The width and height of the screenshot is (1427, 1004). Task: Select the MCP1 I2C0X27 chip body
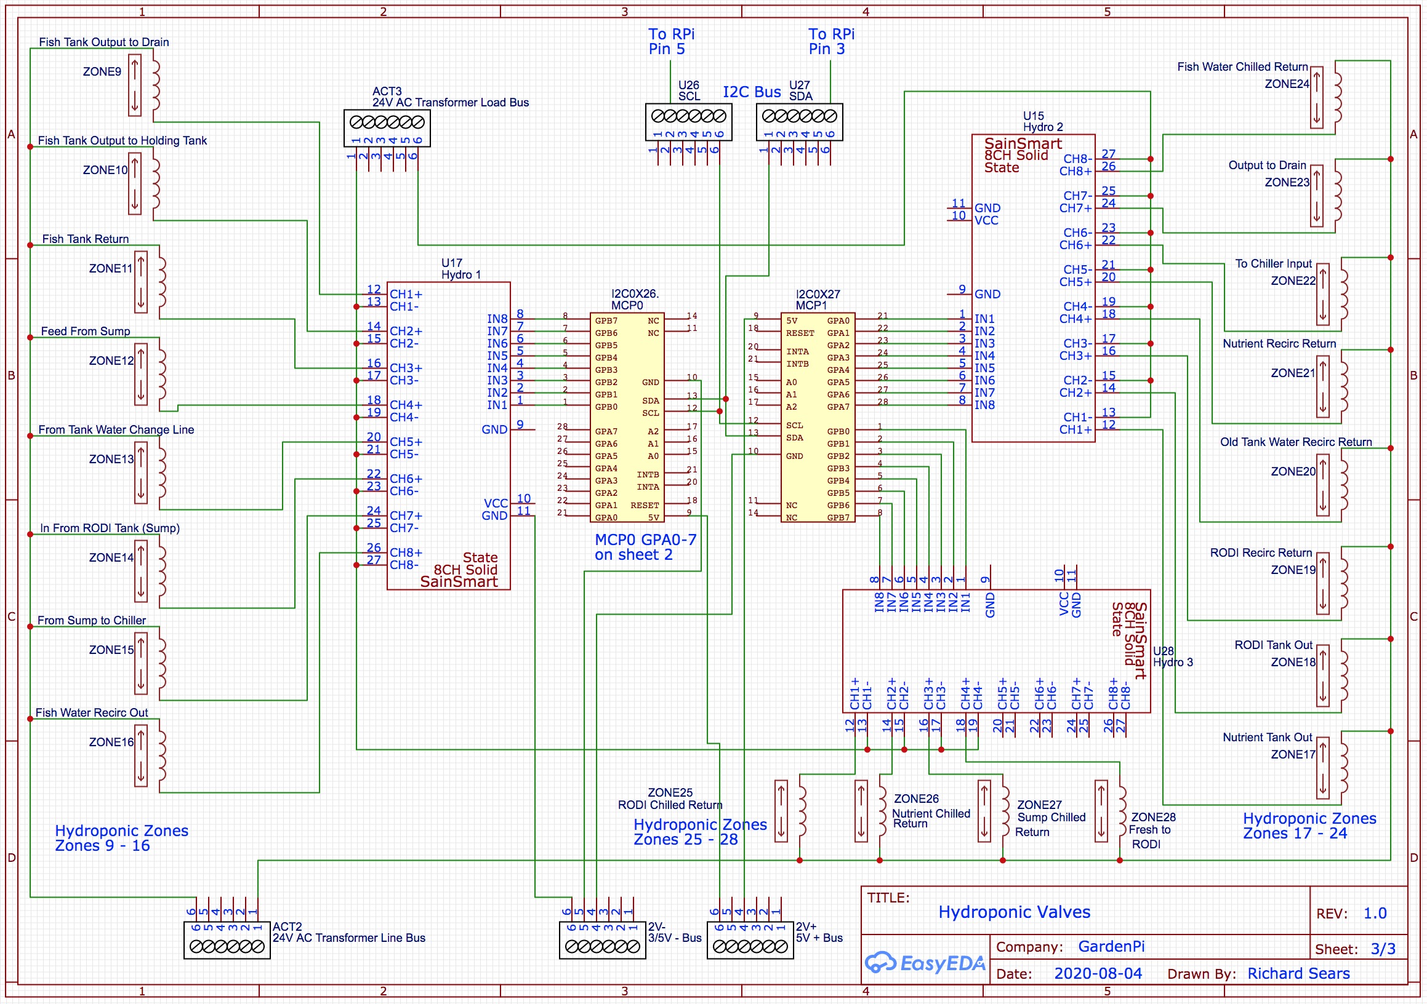(x=819, y=417)
